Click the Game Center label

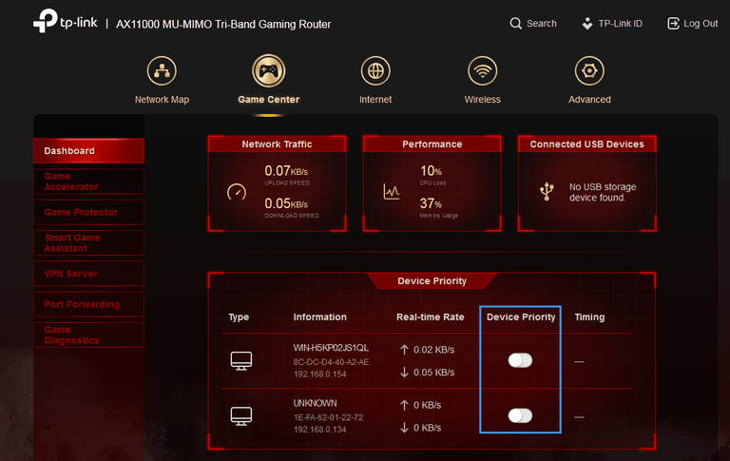tap(269, 99)
